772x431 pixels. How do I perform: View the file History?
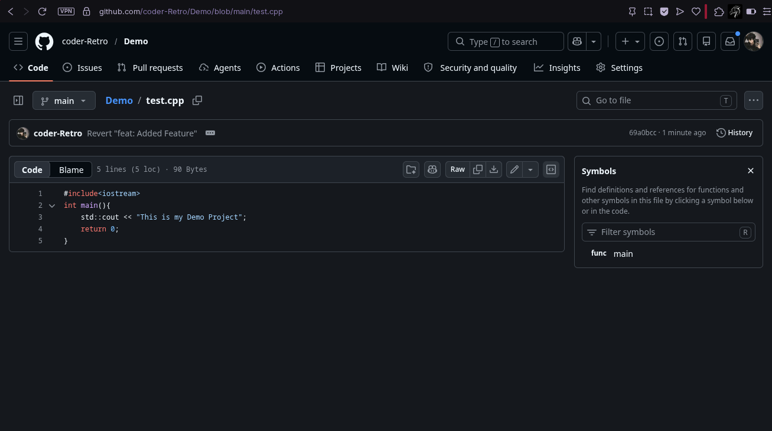(x=734, y=133)
